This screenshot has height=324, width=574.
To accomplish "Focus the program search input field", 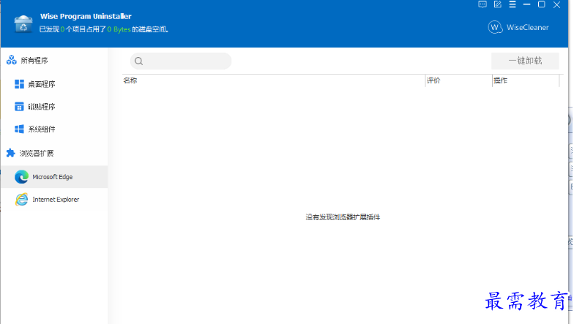I will click(x=181, y=61).
